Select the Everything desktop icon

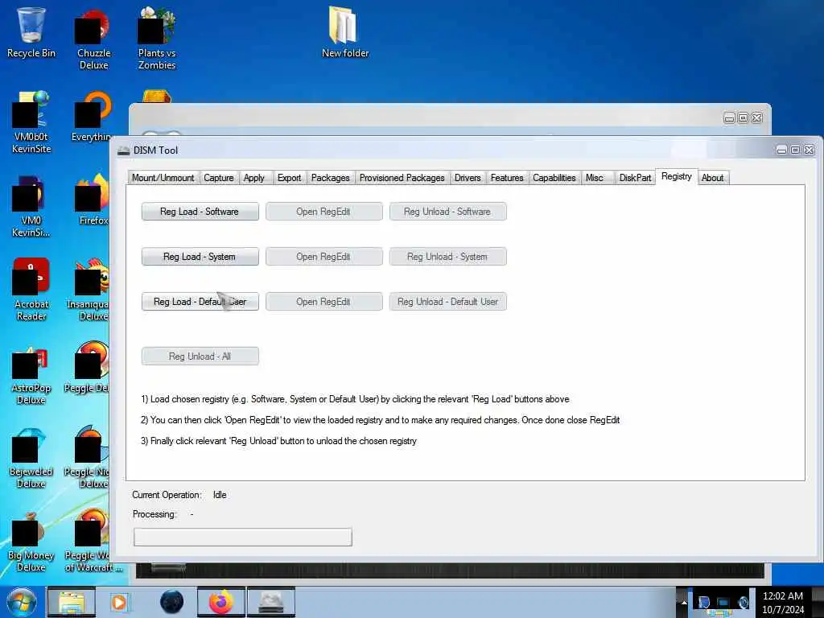pos(93,117)
